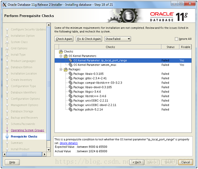198x169 pixels.
Task: Click the Help button
Action: 12,162
